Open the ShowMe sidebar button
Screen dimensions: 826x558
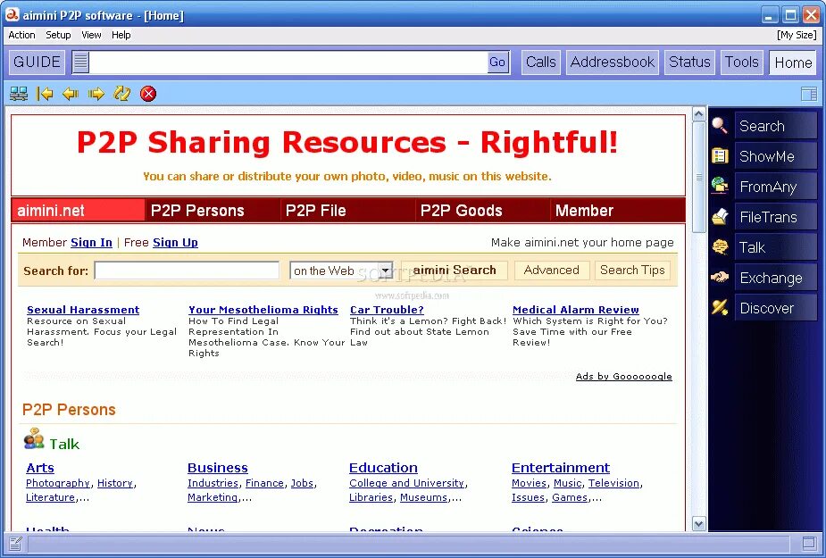click(x=776, y=156)
